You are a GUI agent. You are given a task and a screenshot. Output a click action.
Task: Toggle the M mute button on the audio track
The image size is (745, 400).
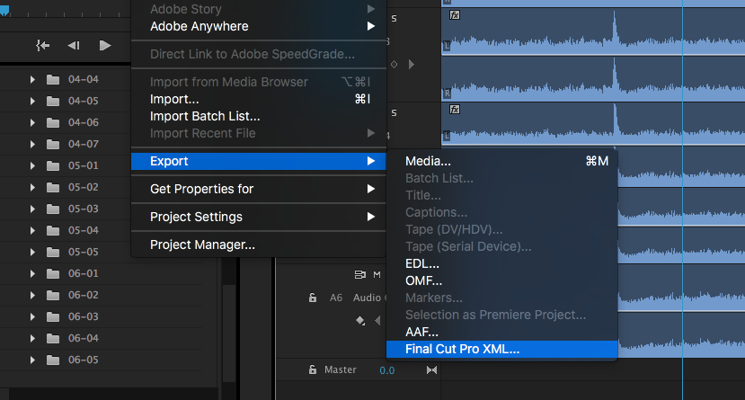point(377,274)
